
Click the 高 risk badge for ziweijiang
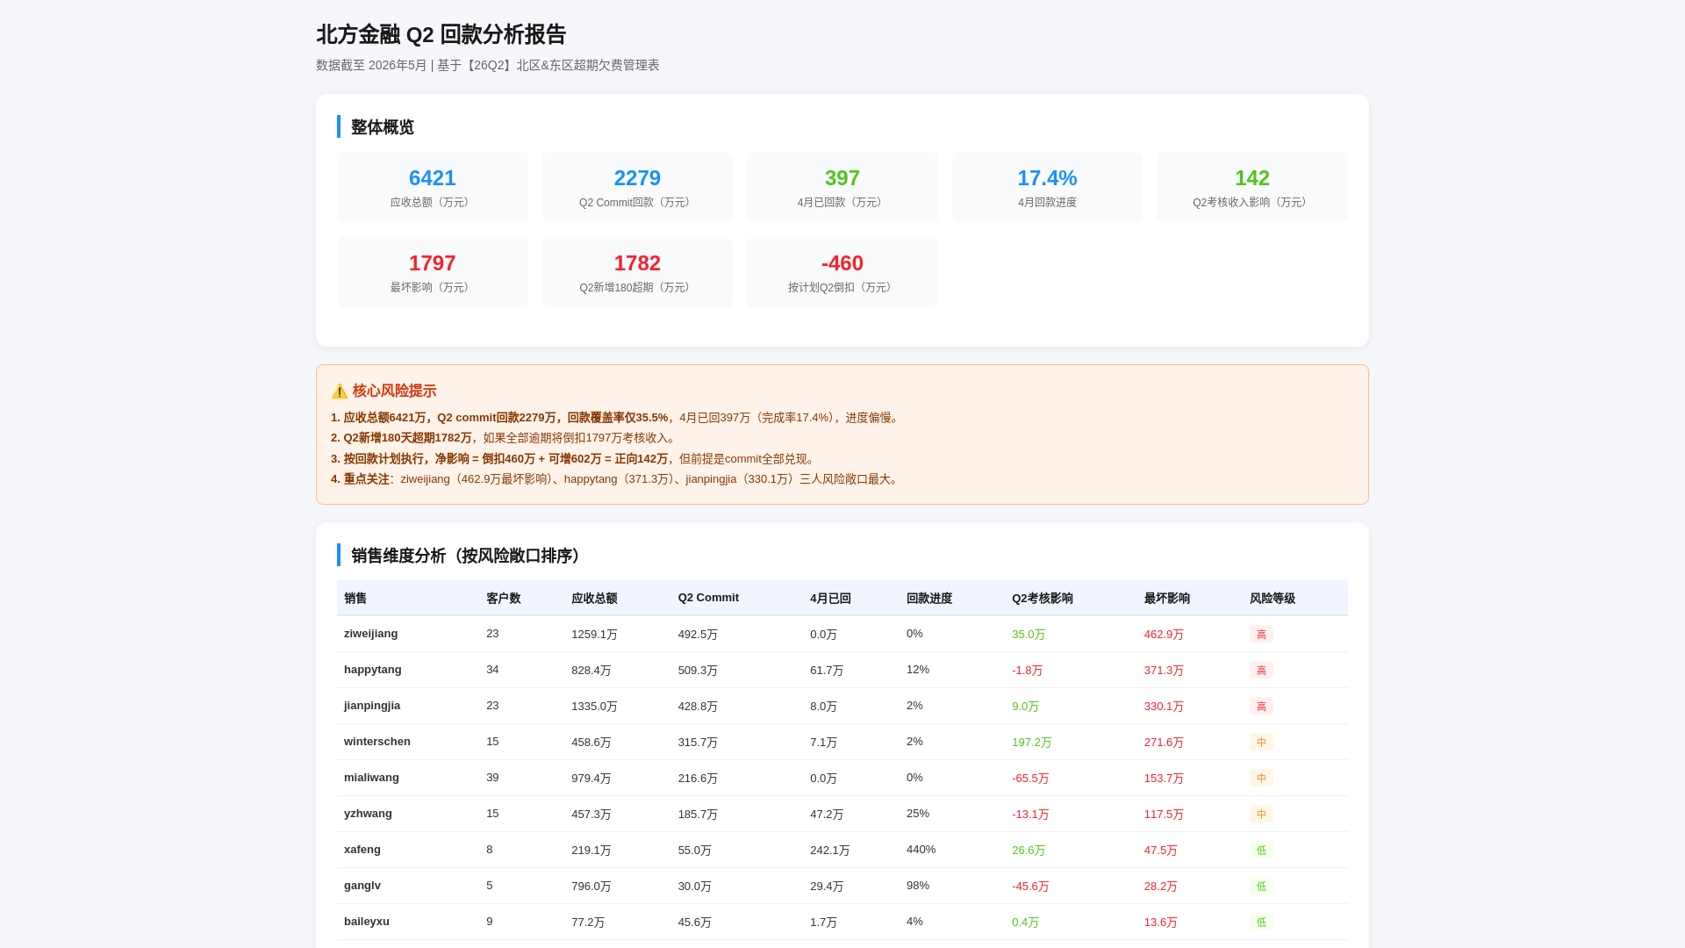click(x=1261, y=634)
